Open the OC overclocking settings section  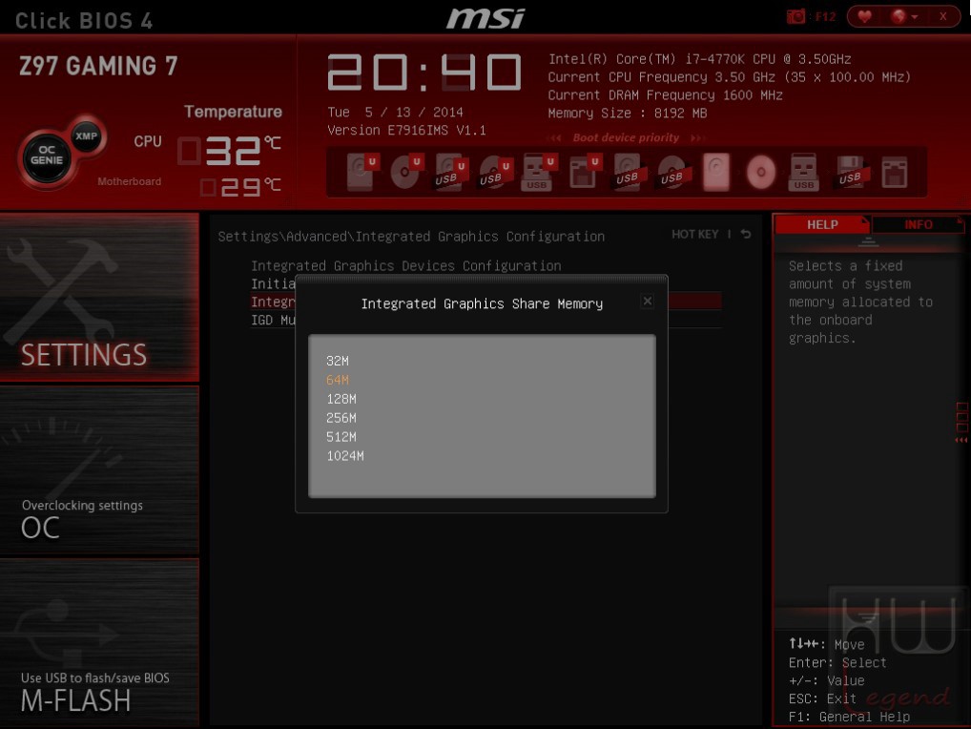pos(99,470)
